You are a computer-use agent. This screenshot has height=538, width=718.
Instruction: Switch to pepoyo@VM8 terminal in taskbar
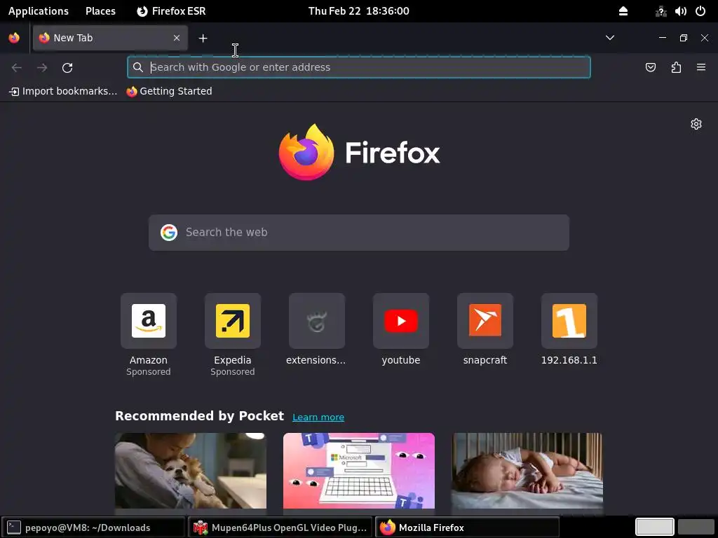94,527
